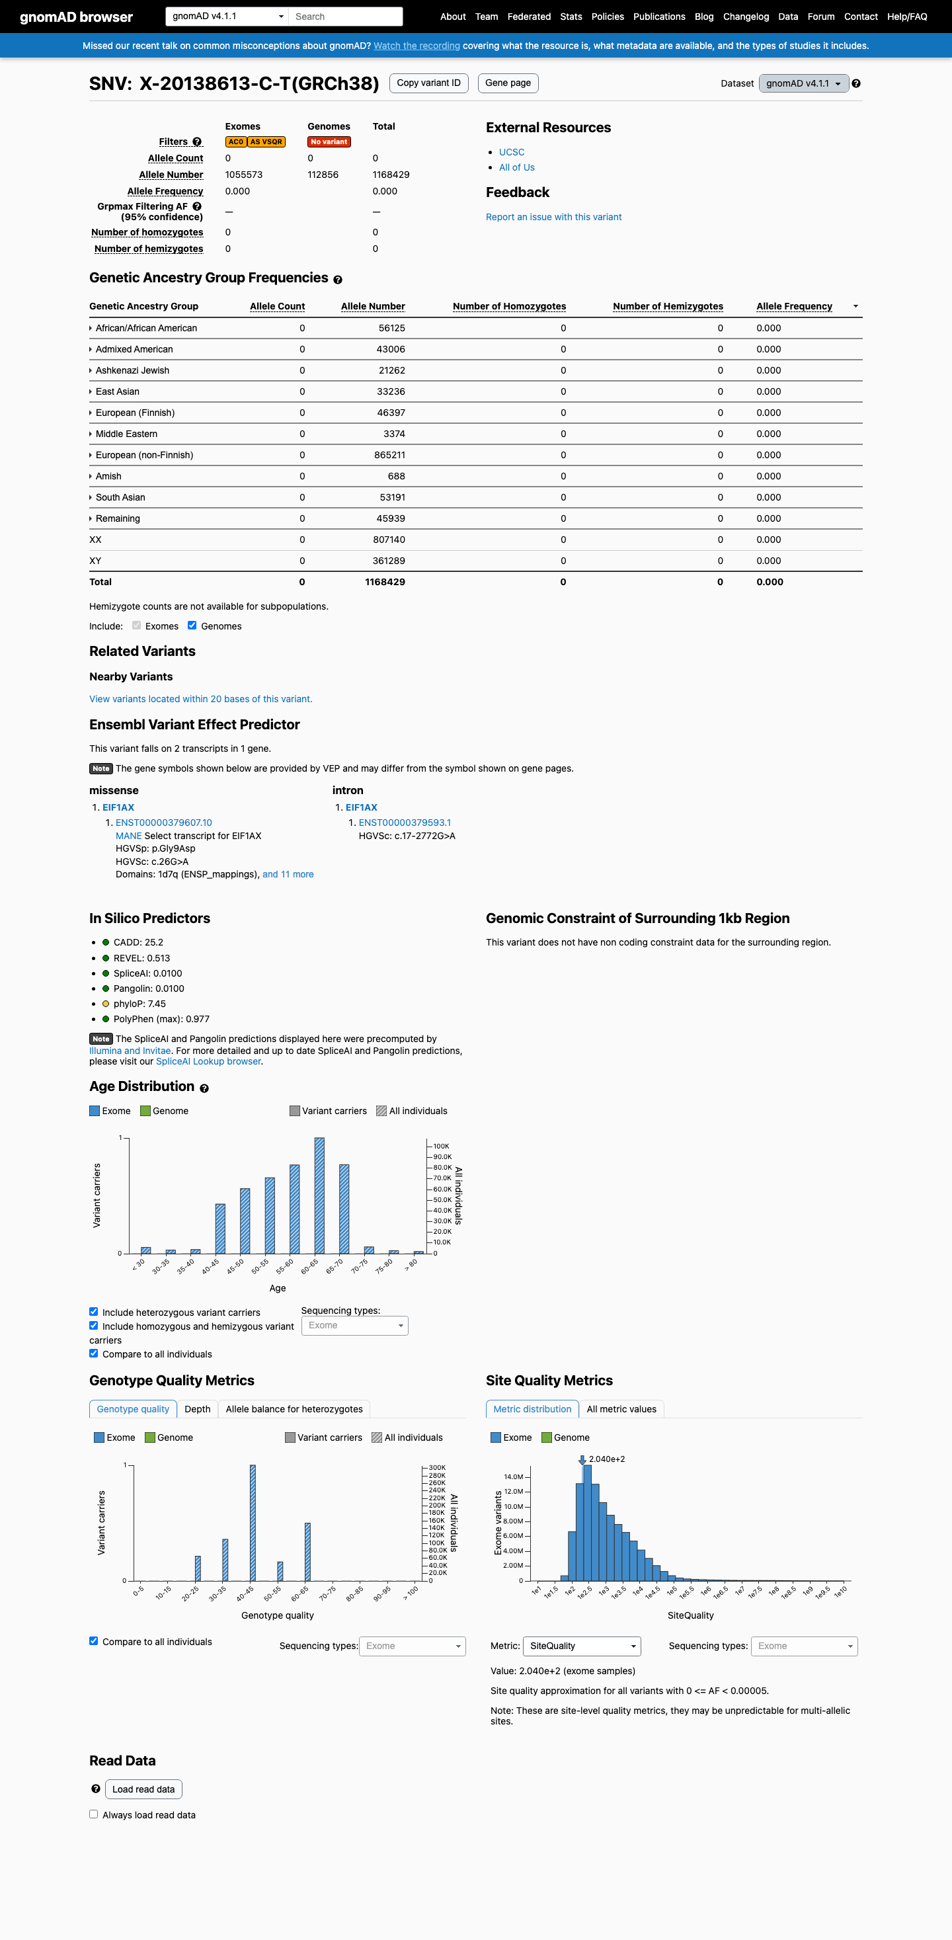Open the Dataset gnomAD v4.1.1 selector

point(804,83)
